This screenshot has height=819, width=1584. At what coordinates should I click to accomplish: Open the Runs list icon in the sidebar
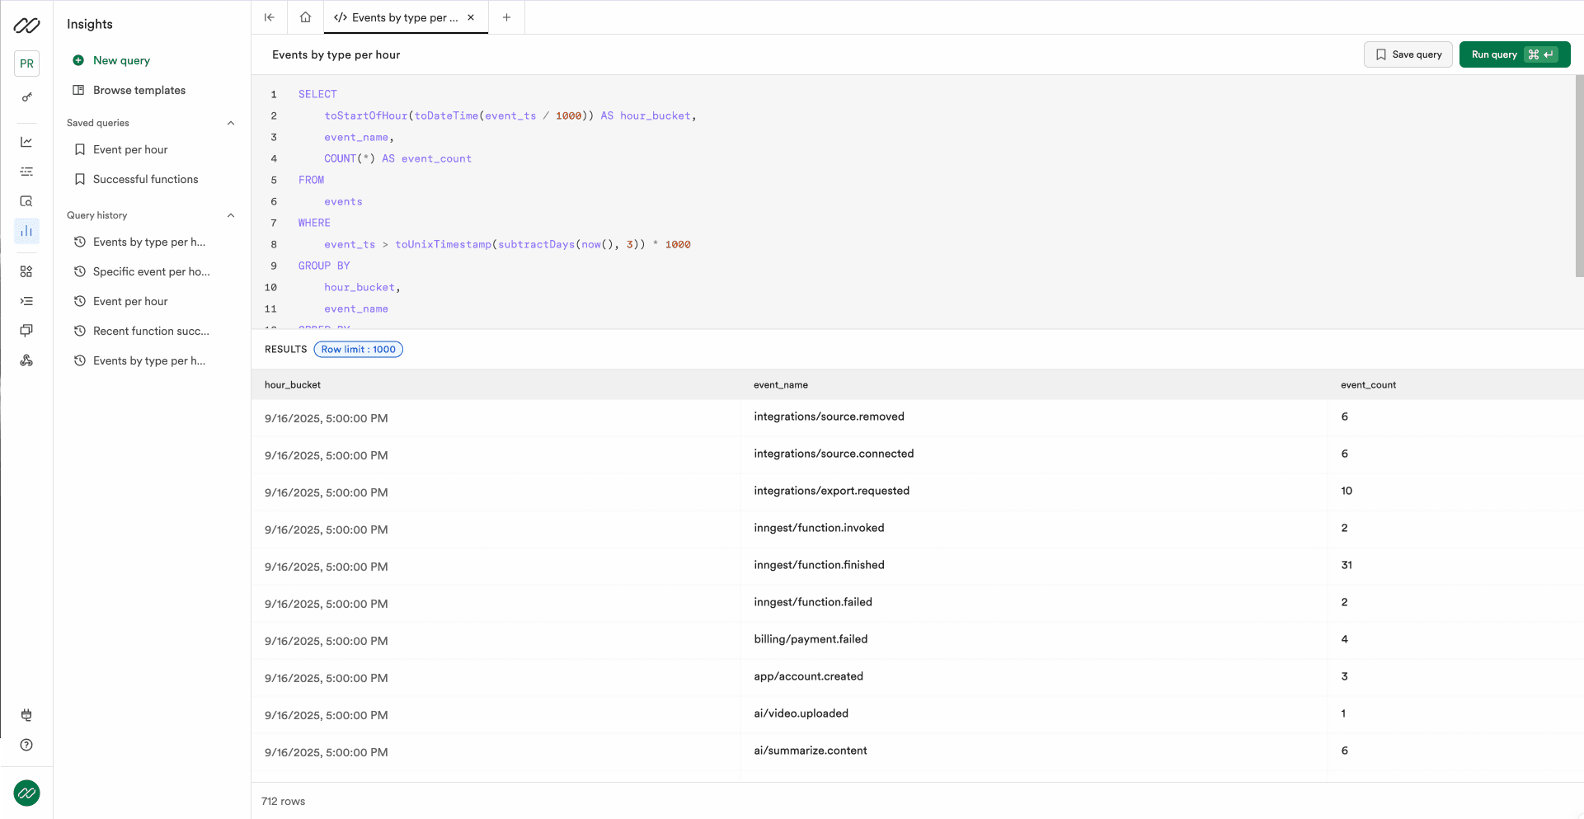(x=26, y=172)
